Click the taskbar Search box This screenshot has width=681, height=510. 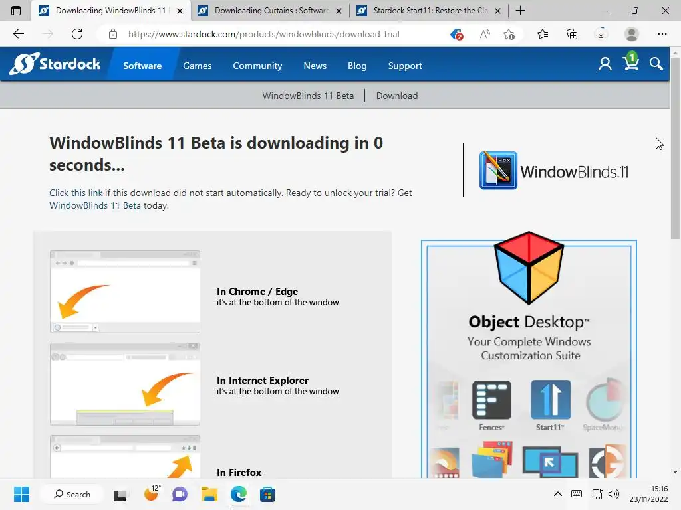(x=72, y=494)
